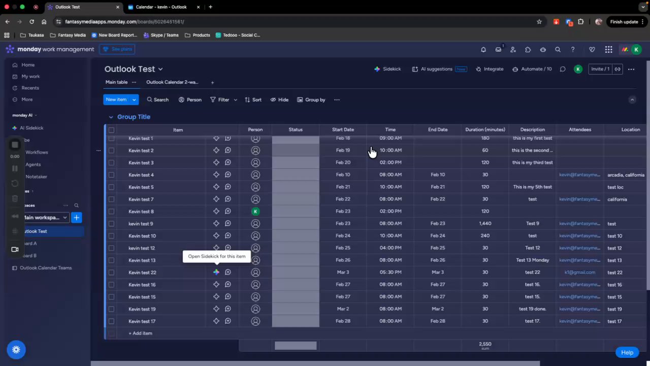Open board options three-dot menu
Screen dimensions: 650x366
point(631,69)
